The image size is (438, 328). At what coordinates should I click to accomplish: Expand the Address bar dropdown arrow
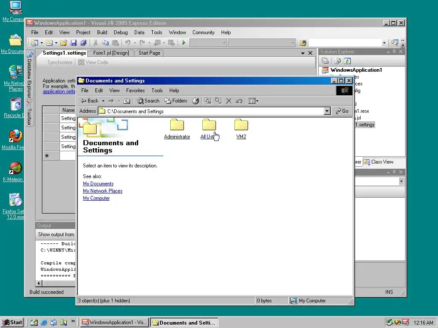pos(327,111)
